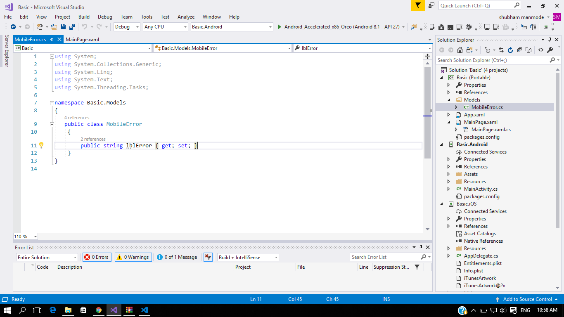Click the Sync with Active Document icon
Screen dimensions: 564x317
pyautogui.click(x=502, y=50)
